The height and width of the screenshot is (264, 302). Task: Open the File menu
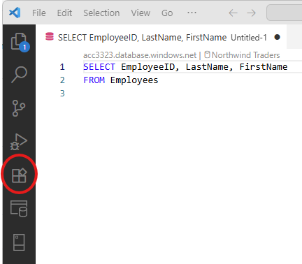click(39, 13)
